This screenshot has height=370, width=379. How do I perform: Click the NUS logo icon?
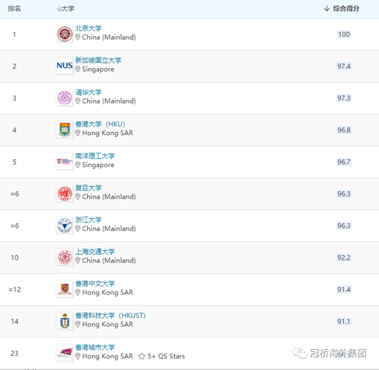coord(65,66)
